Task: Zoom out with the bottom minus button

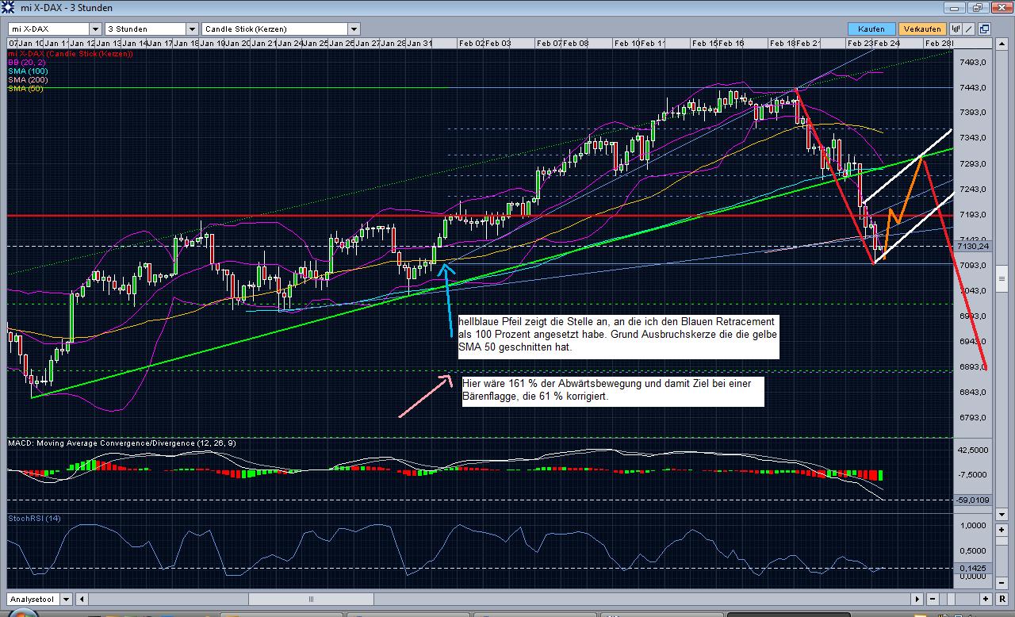Action: point(933,599)
